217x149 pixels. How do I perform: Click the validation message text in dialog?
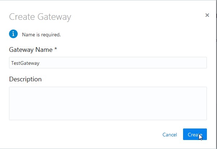[41, 35]
